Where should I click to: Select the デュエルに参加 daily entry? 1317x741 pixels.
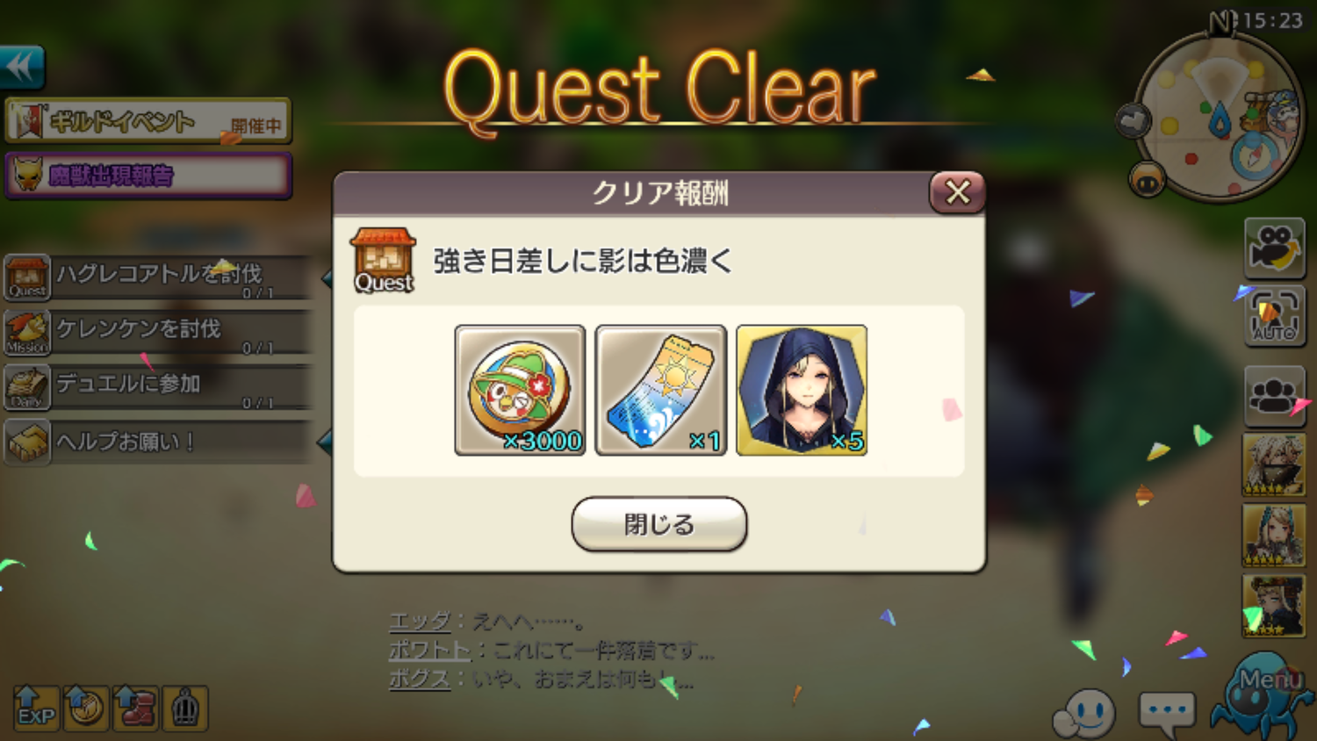160,387
